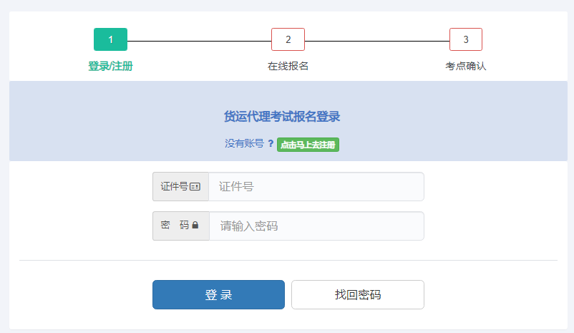Click the 没有账号 text

pyautogui.click(x=244, y=143)
